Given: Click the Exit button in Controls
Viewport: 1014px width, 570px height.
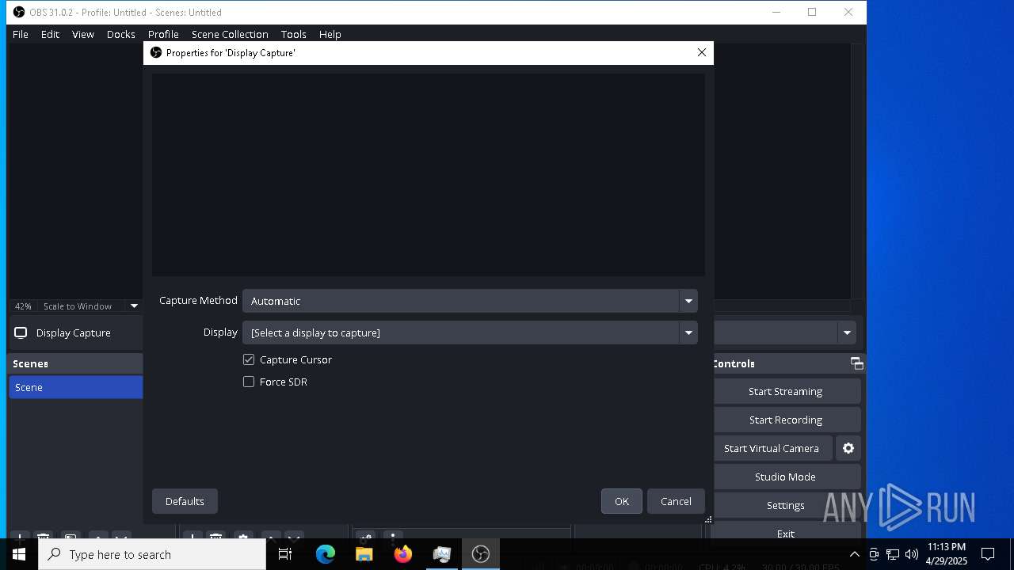Looking at the screenshot, I should click(x=786, y=534).
